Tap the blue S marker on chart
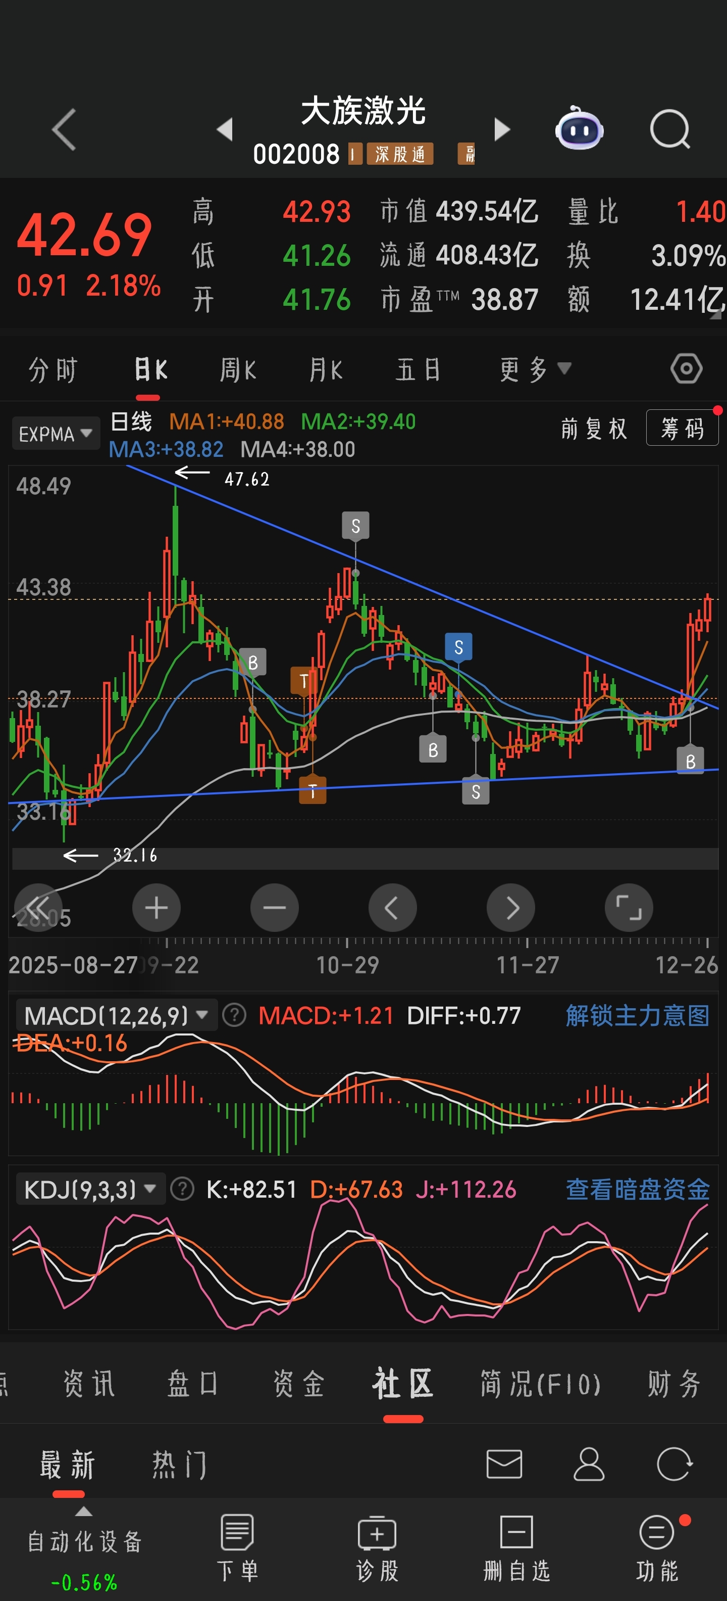Screen dimensions: 727x1601 coord(459,647)
